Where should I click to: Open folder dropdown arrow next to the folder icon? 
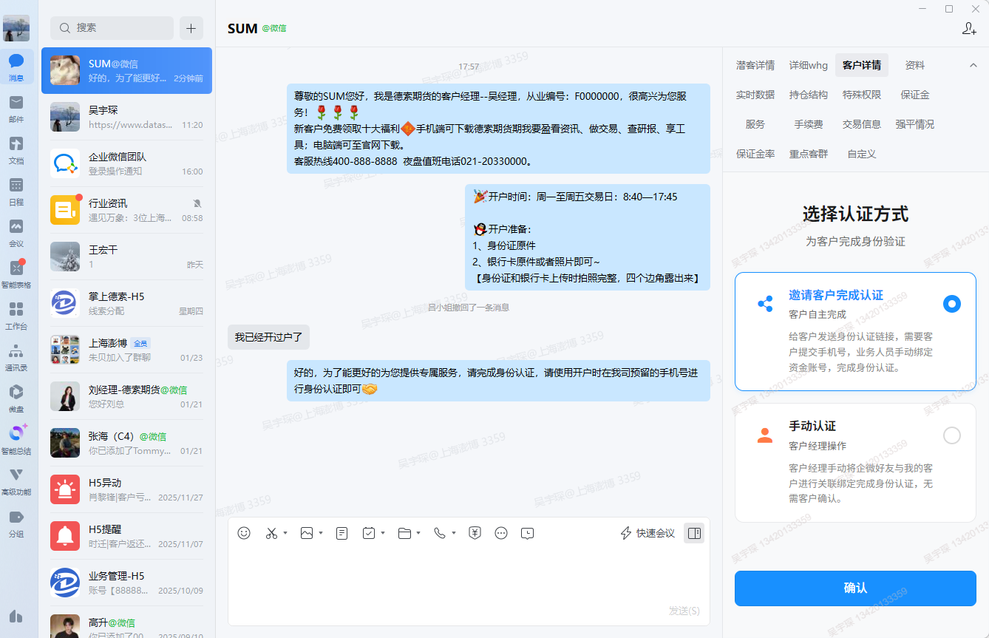418,533
